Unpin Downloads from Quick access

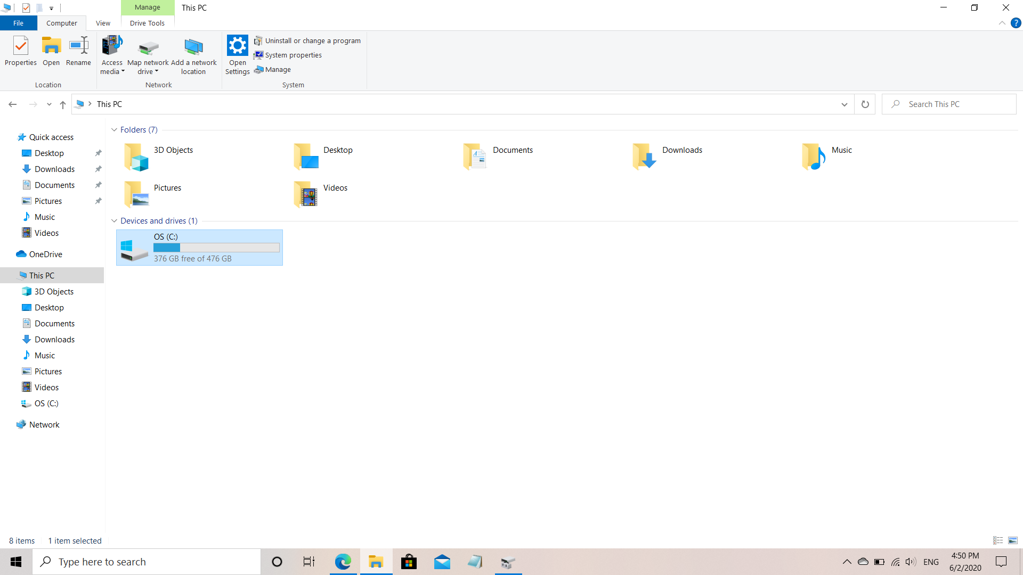(98, 169)
